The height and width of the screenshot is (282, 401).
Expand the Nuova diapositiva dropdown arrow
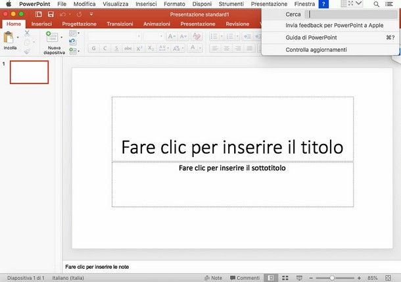point(62,37)
